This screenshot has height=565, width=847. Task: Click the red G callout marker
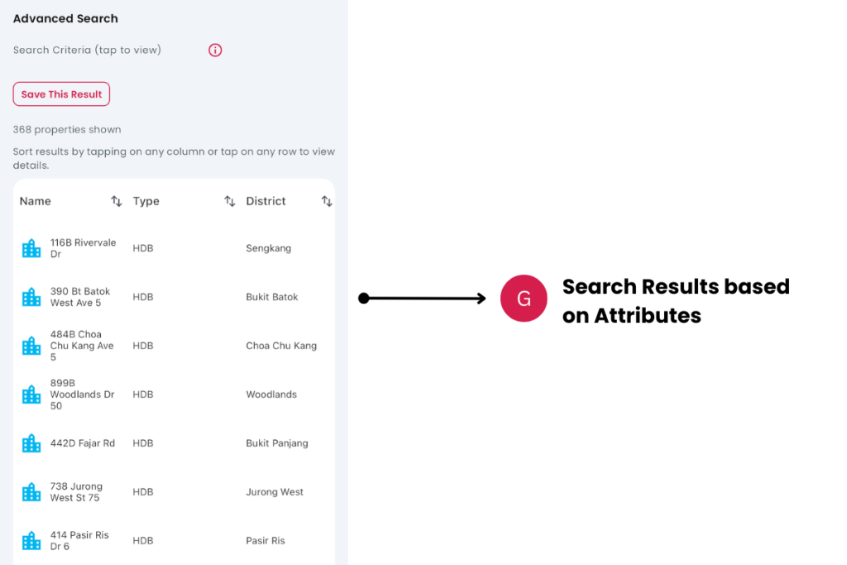click(524, 299)
